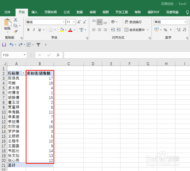The width and height of the screenshot is (190, 171).
Task: Apply cell borders icon
Action: (x=50, y=30)
